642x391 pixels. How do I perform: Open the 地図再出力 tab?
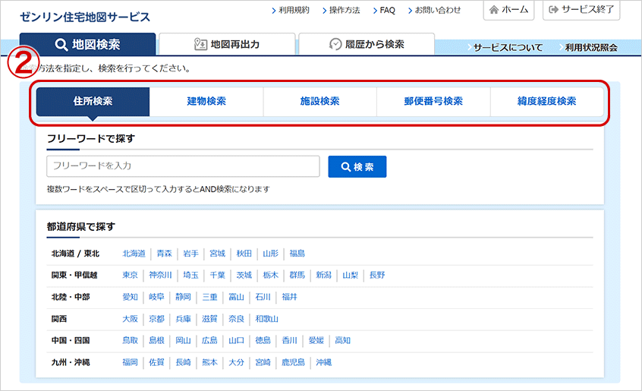[227, 44]
